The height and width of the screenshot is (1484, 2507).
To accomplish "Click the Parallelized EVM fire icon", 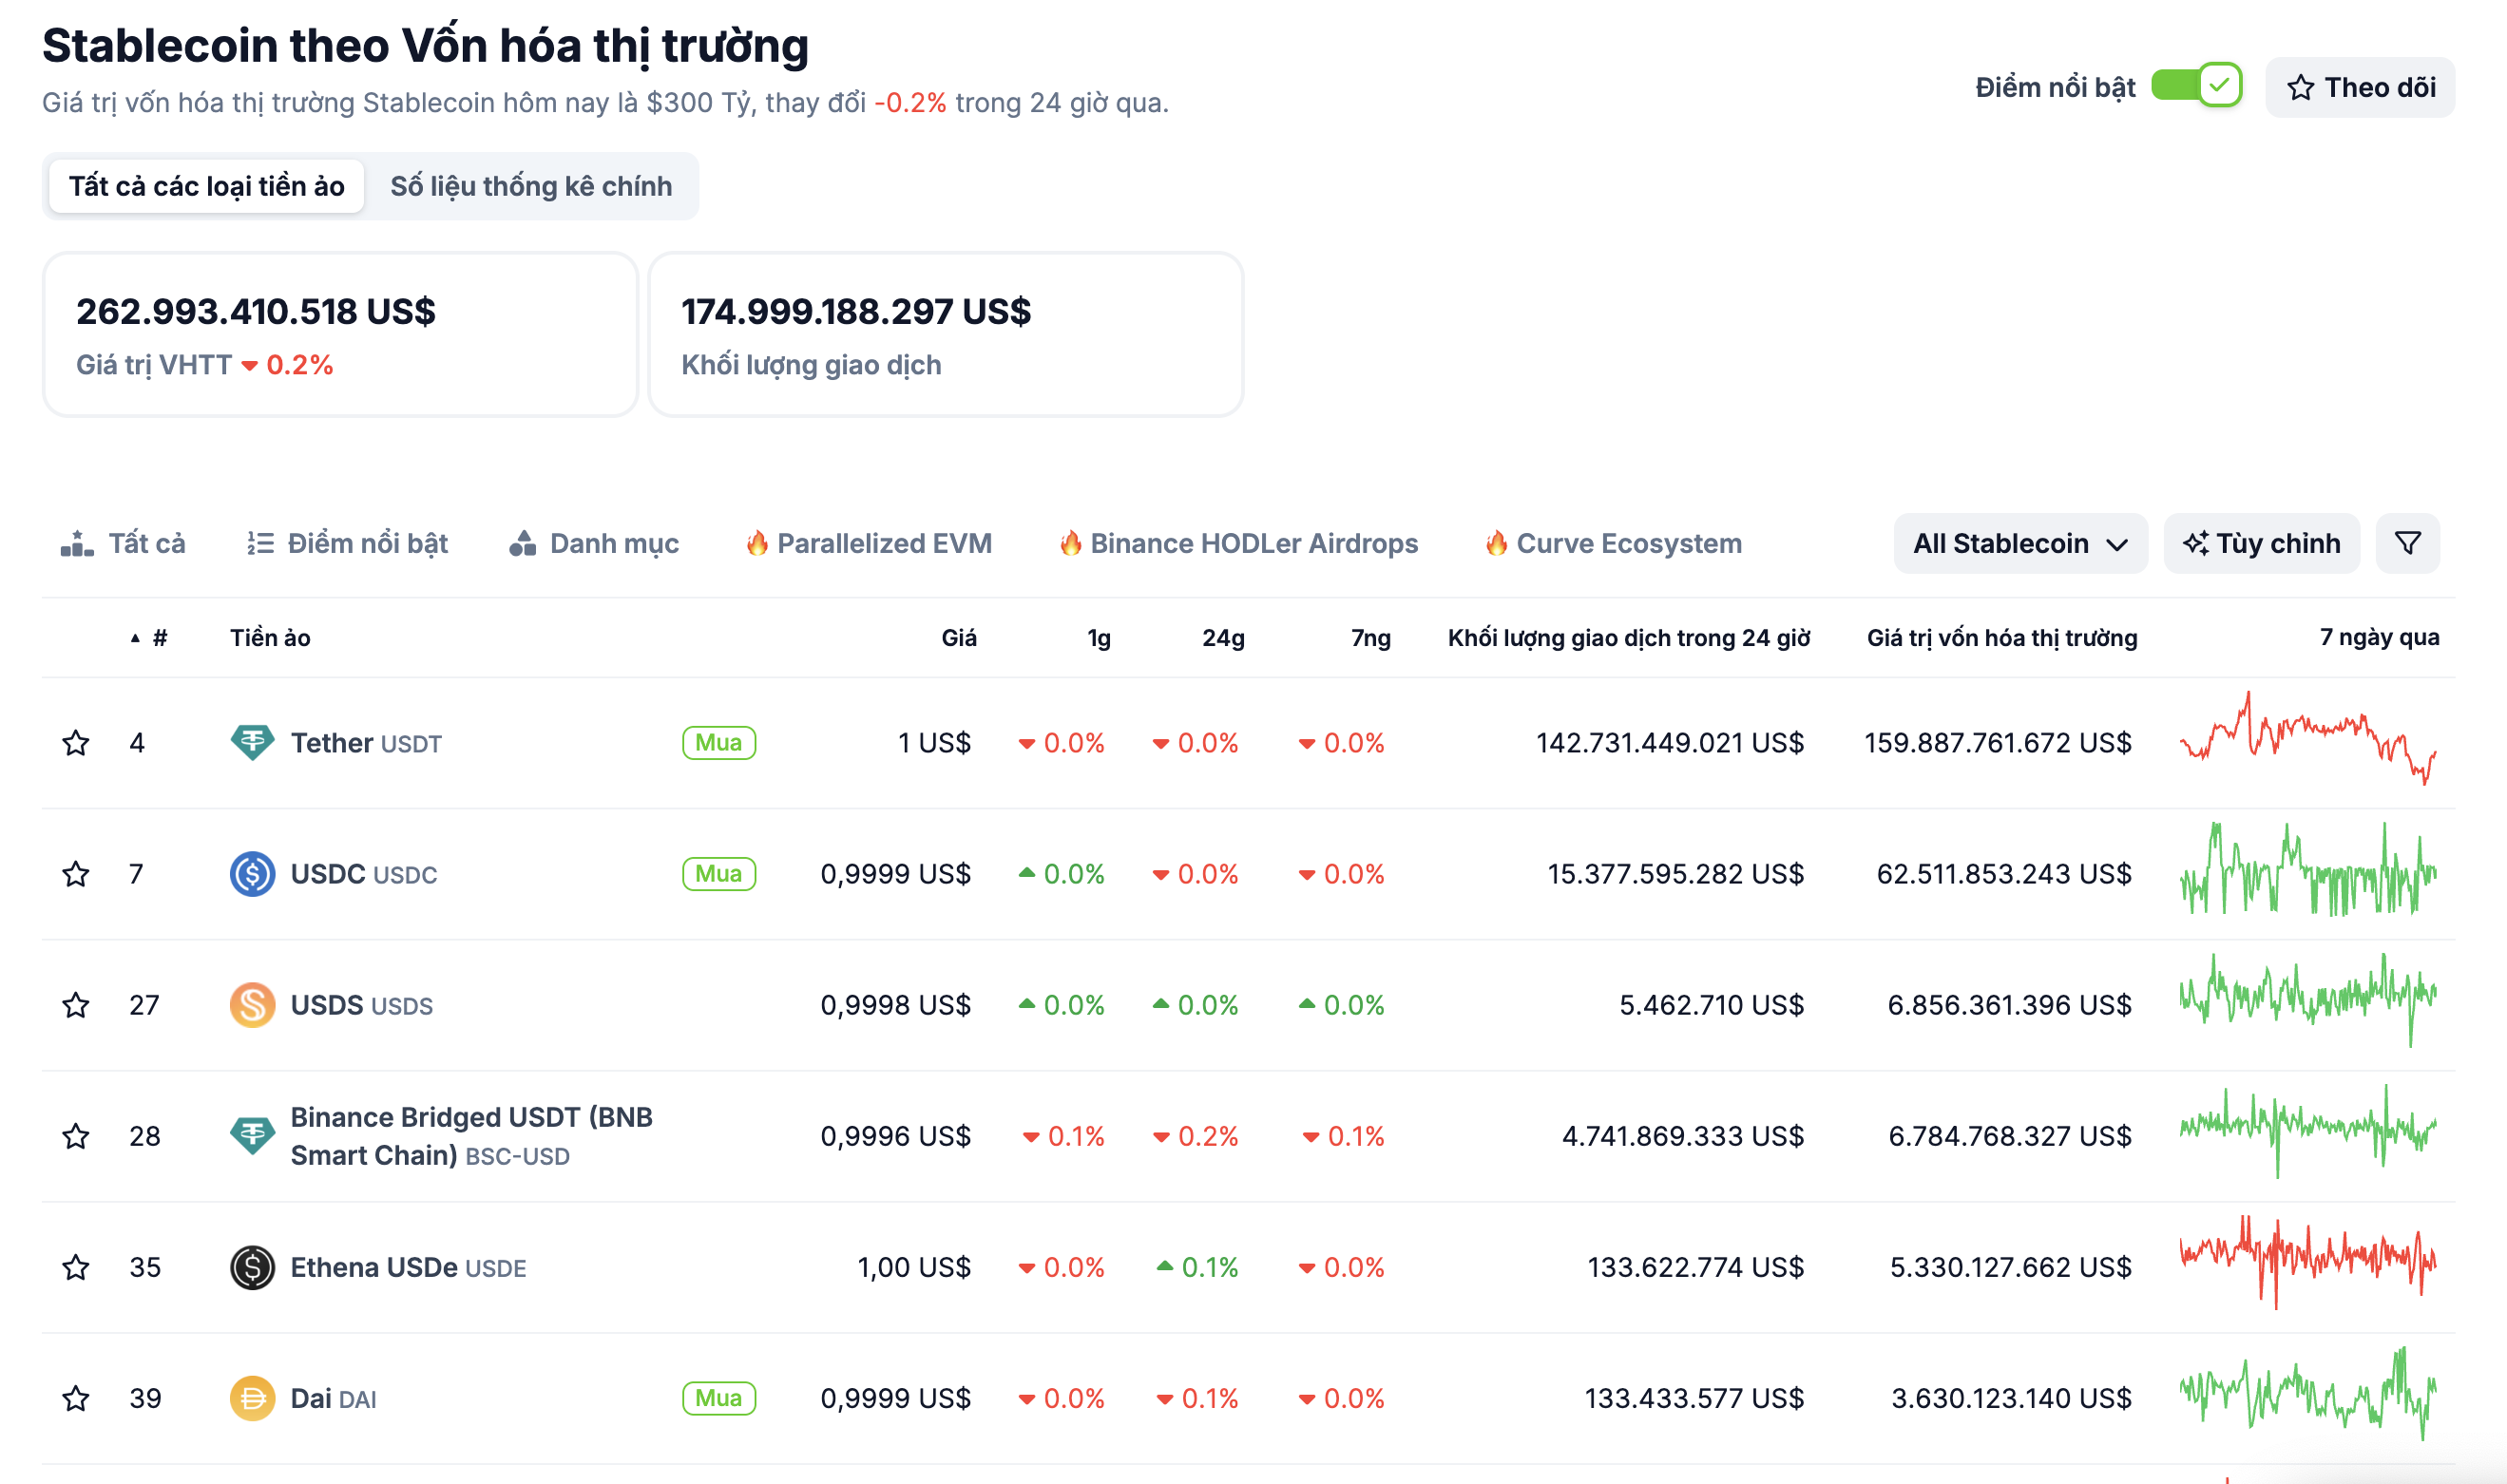I will tap(758, 543).
